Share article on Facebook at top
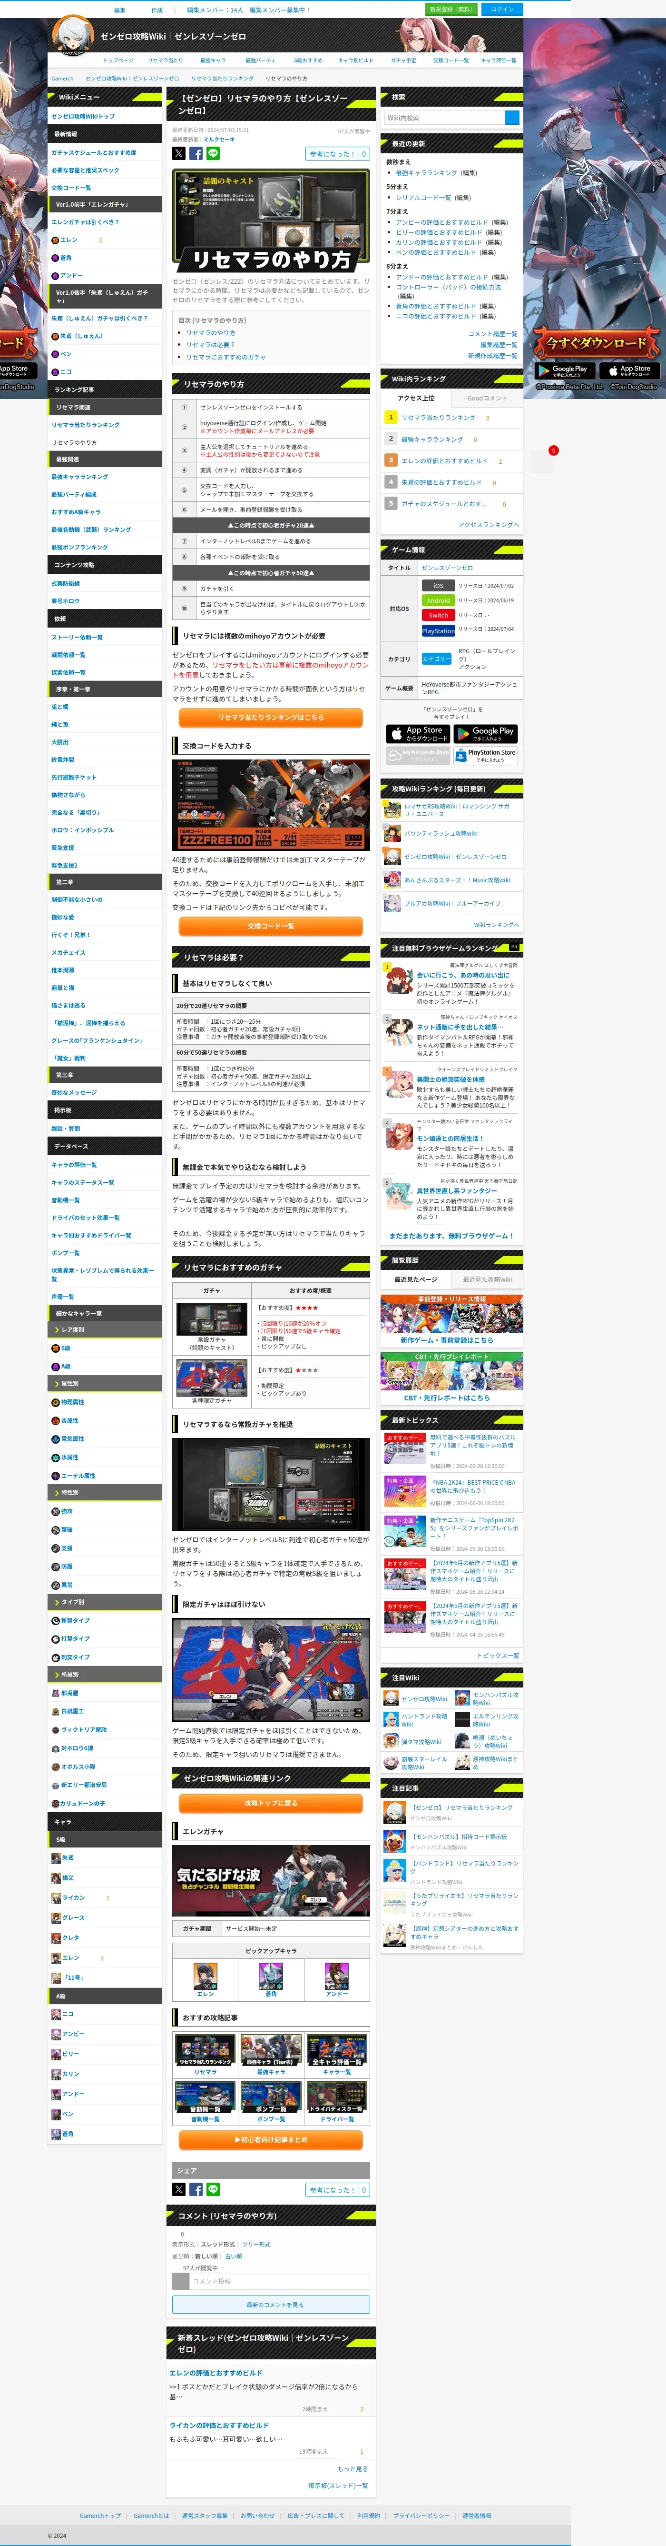Image resolution: width=666 pixels, height=2546 pixels. click(x=196, y=153)
